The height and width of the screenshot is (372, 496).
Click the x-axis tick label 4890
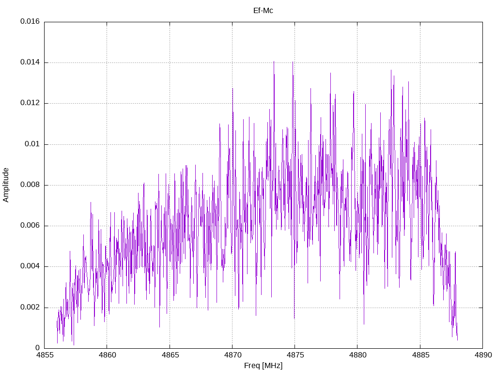(483, 355)
